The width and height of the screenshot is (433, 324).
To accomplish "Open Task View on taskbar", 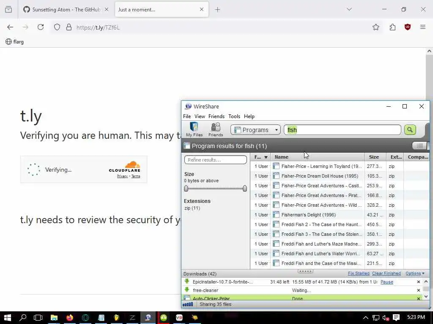I will coord(38,318).
